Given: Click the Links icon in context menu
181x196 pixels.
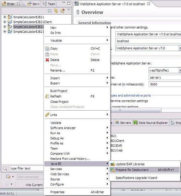Looking at the screenshot, I should (47, 115).
